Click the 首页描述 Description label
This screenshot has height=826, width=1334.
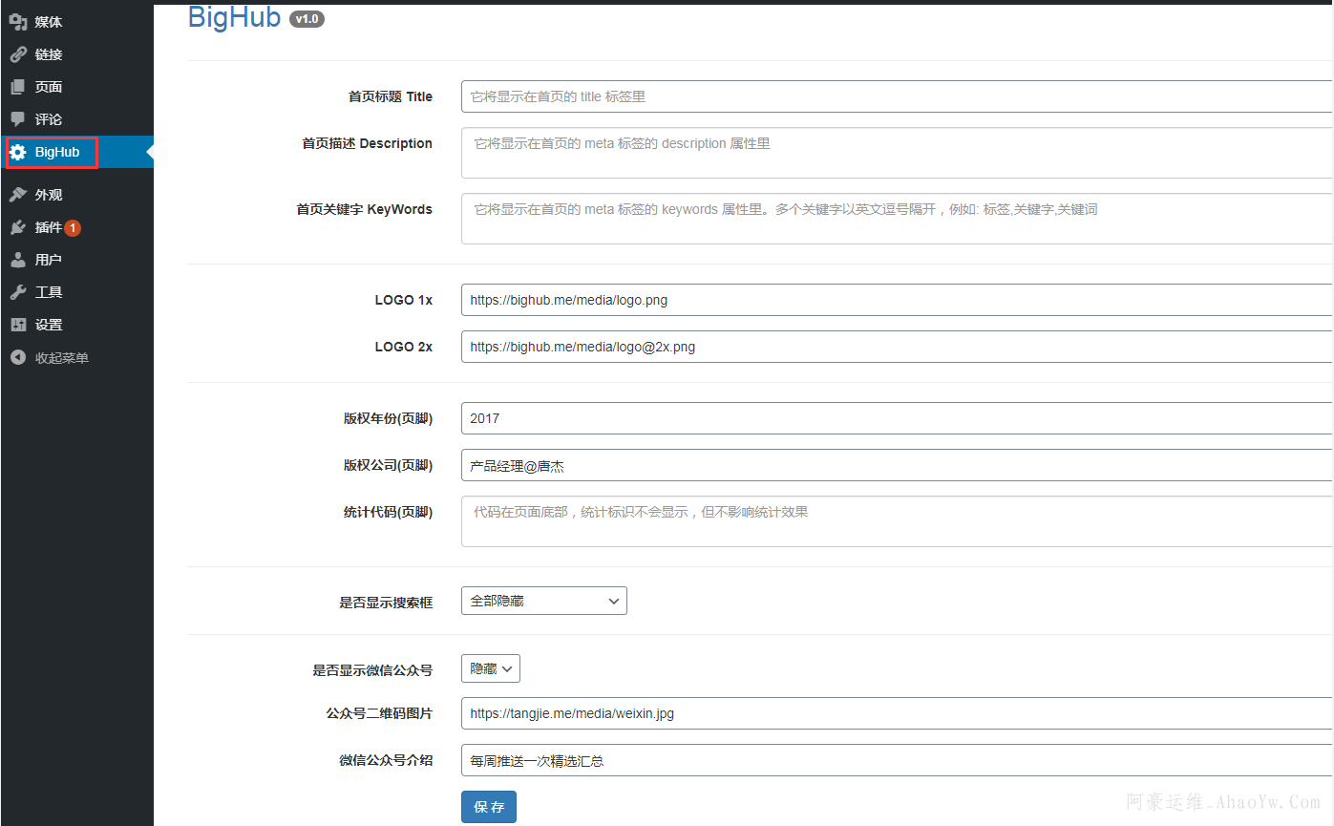pos(368,143)
